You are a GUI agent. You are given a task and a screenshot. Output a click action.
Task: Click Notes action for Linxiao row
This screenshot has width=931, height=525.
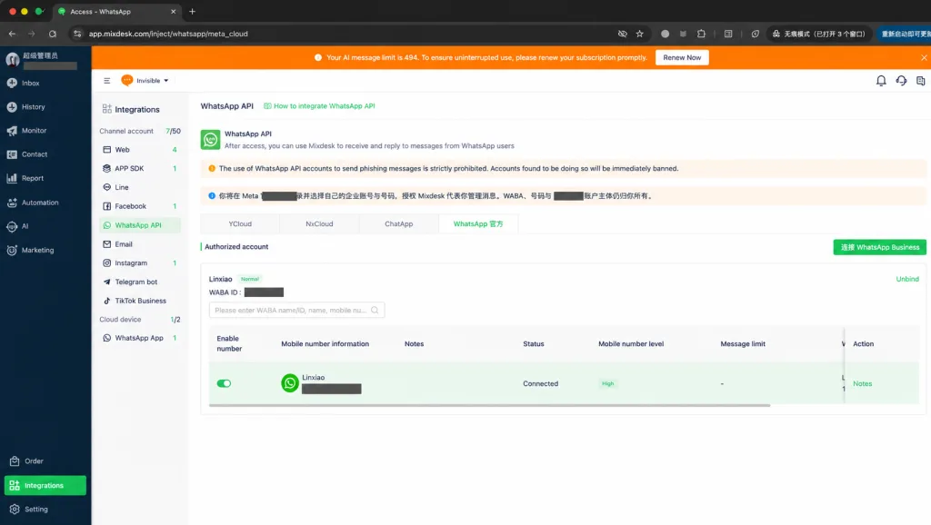pyautogui.click(x=862, y=384)
